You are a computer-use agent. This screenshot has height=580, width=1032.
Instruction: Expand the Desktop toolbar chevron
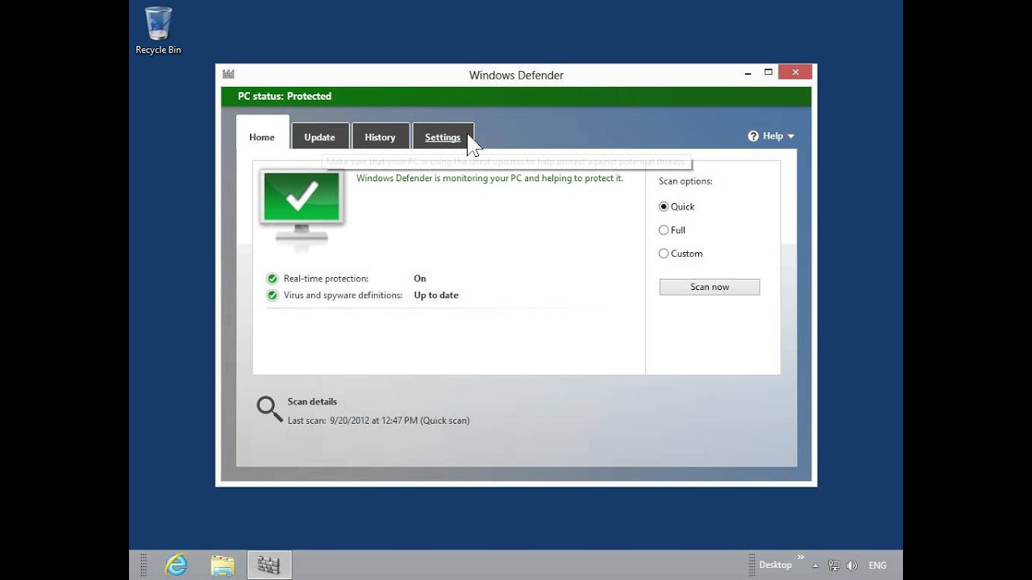801,557
